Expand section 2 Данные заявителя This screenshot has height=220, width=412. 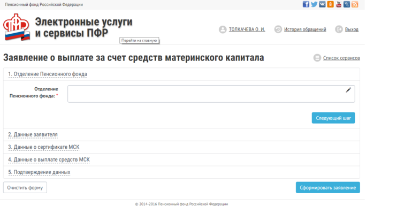(33, 134)
